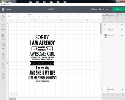125x100 pixels.
Task: Open the Upload icon
Action: coord(3,74)
